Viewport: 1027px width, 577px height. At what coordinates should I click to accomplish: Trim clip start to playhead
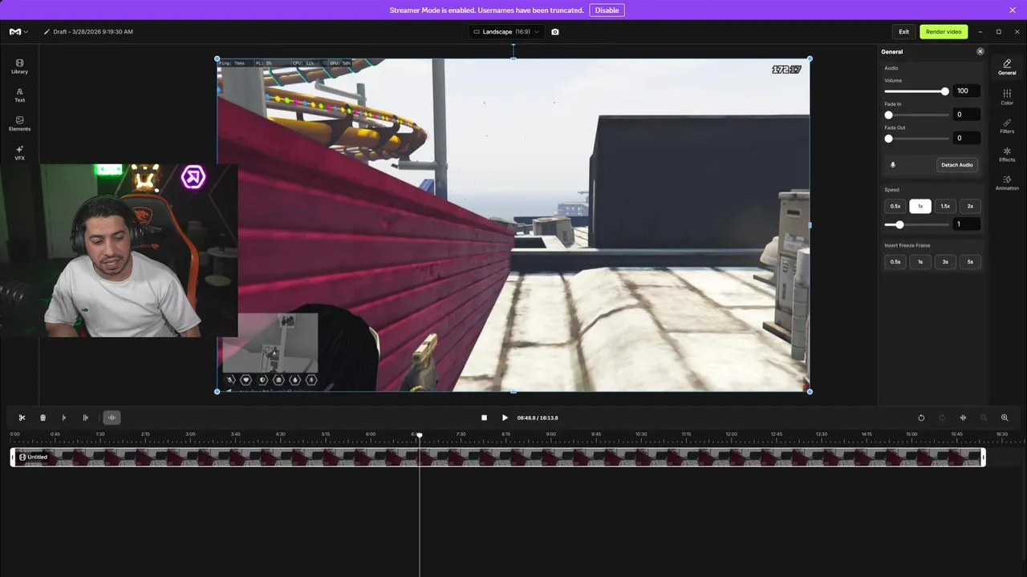64,418
